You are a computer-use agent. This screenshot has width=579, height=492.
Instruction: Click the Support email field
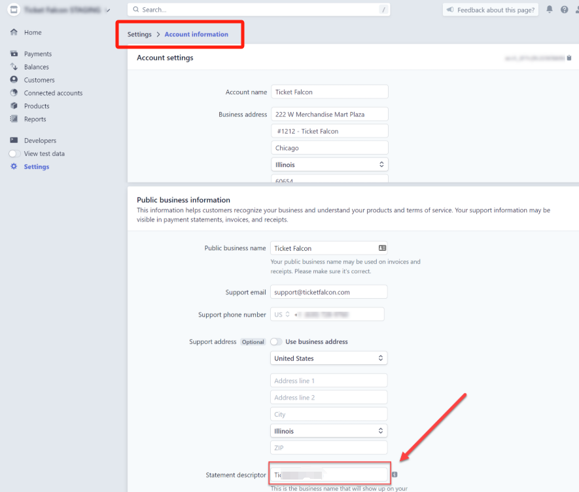[x=328, y=292]
